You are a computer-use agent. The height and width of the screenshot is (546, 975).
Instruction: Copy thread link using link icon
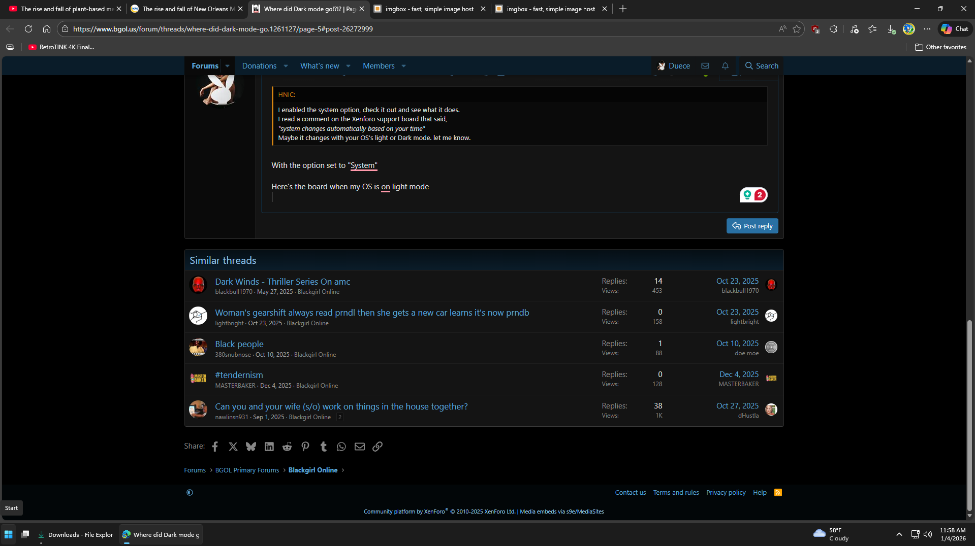(x=378, y=447)
